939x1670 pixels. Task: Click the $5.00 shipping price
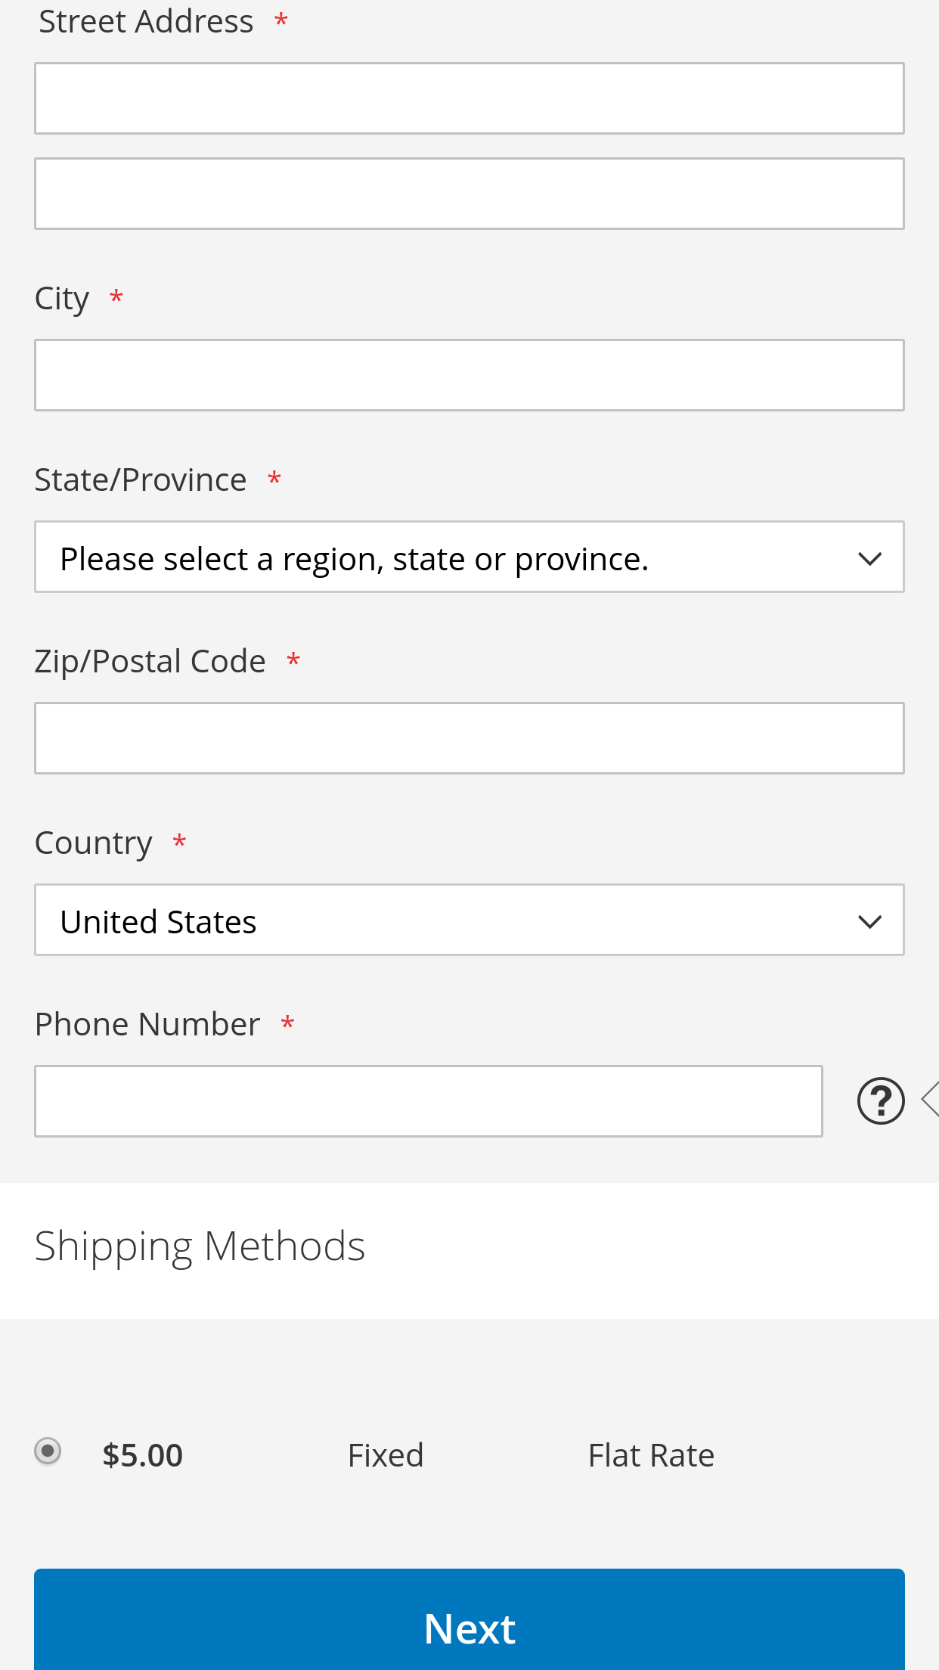(x=143, y=1455)
